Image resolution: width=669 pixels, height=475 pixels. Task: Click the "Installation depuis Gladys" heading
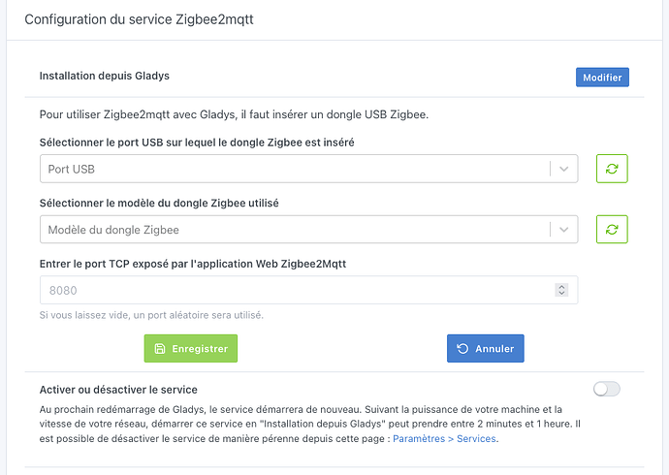click(x=105, y=76)
